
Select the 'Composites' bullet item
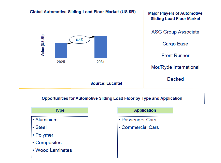click(x=47, y=143)
